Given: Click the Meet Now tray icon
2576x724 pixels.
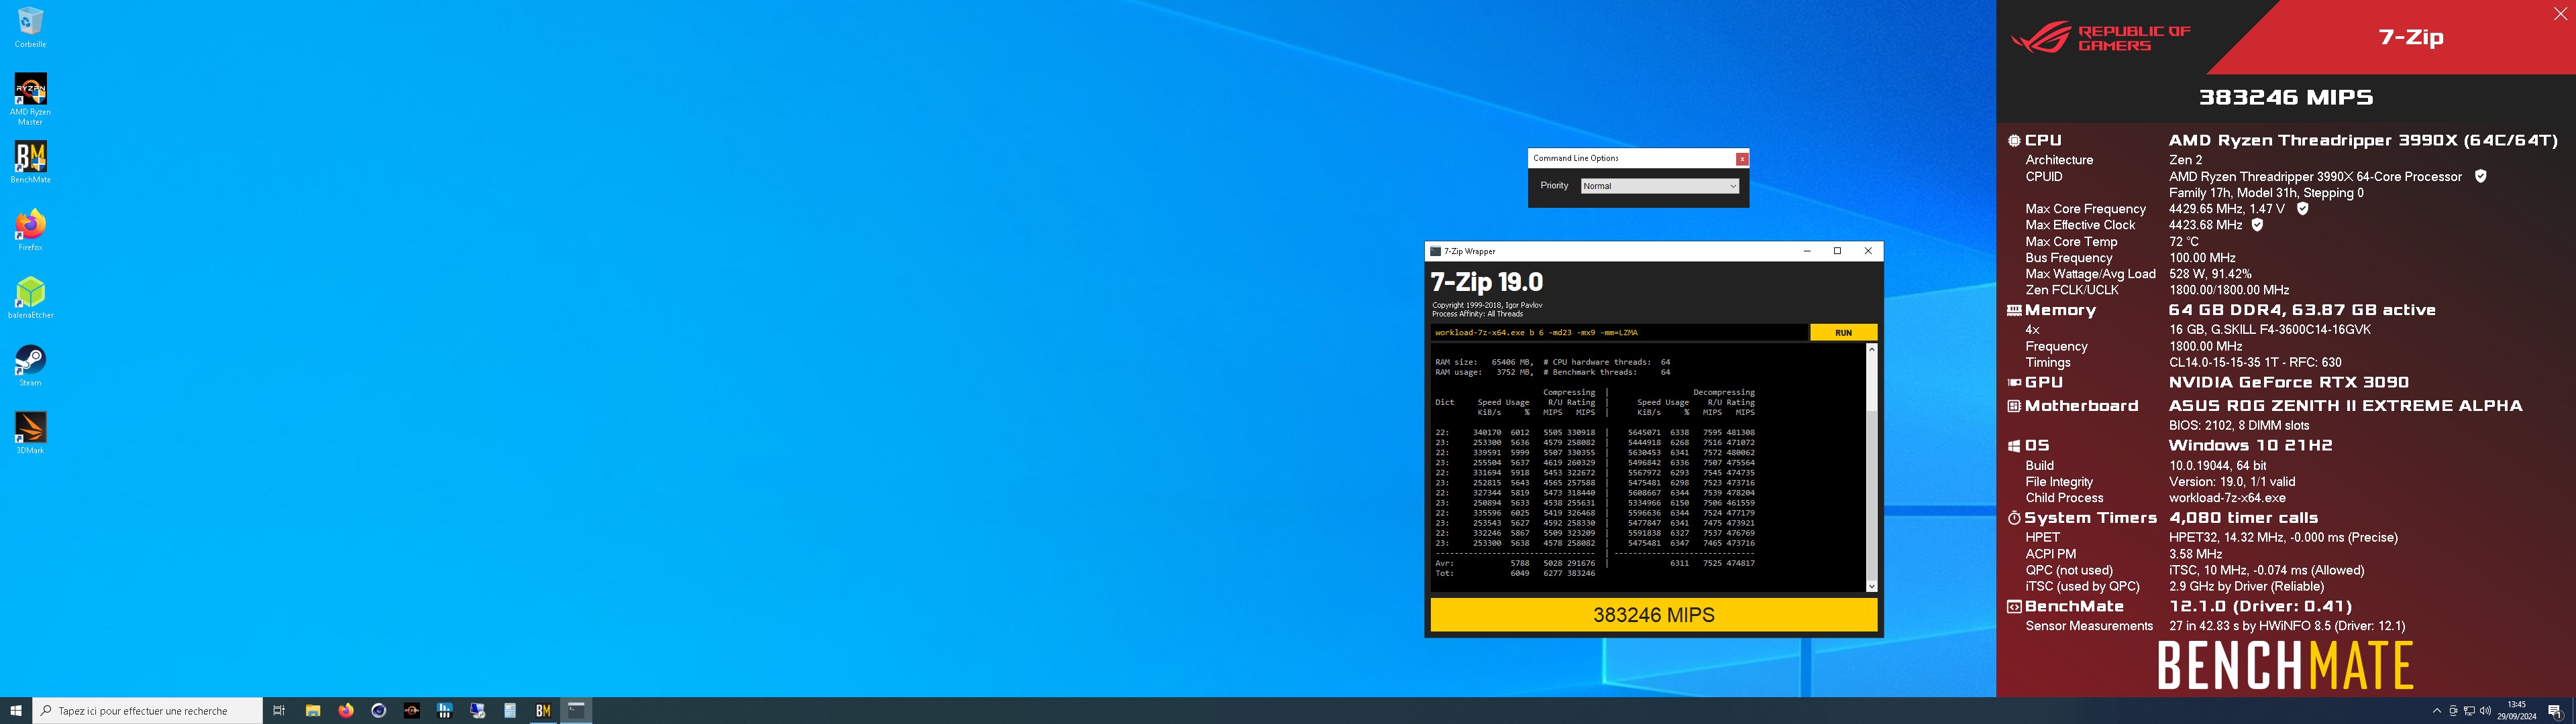Looking at the screenshot, I should (x=2453, y=711).
